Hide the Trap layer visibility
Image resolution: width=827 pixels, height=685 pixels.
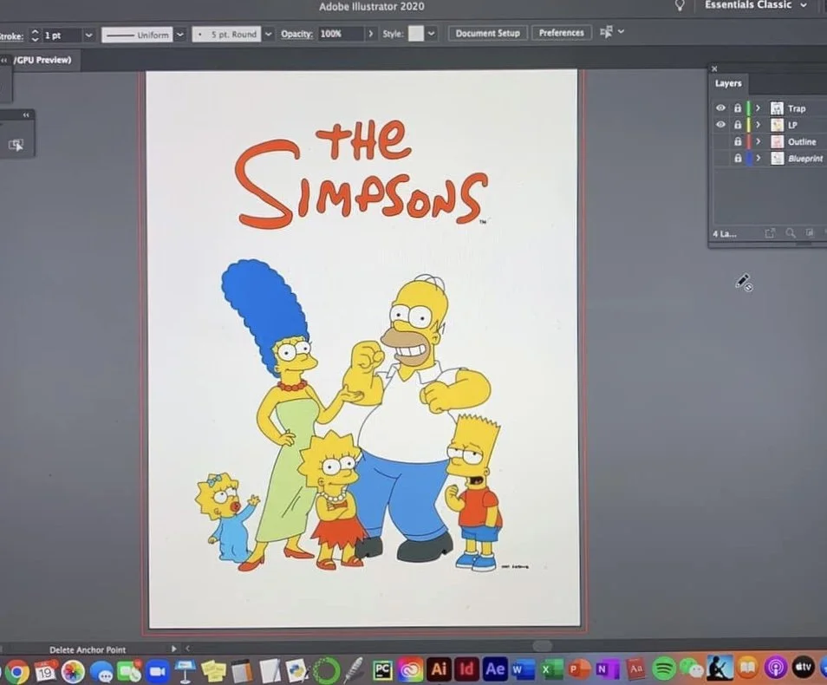(720, 108)
